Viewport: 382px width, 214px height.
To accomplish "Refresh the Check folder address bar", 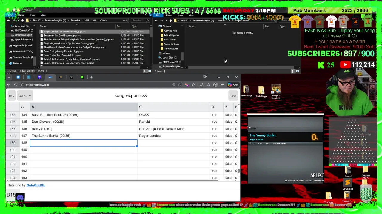I will pyautogui.click(x=127, y=21).
